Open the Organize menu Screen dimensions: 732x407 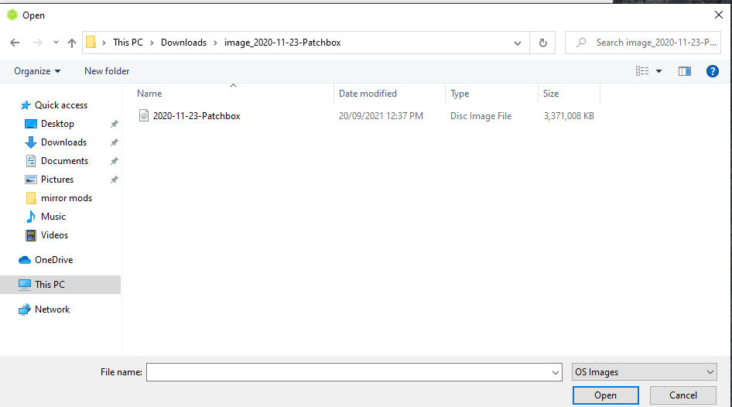coord(37,71)
